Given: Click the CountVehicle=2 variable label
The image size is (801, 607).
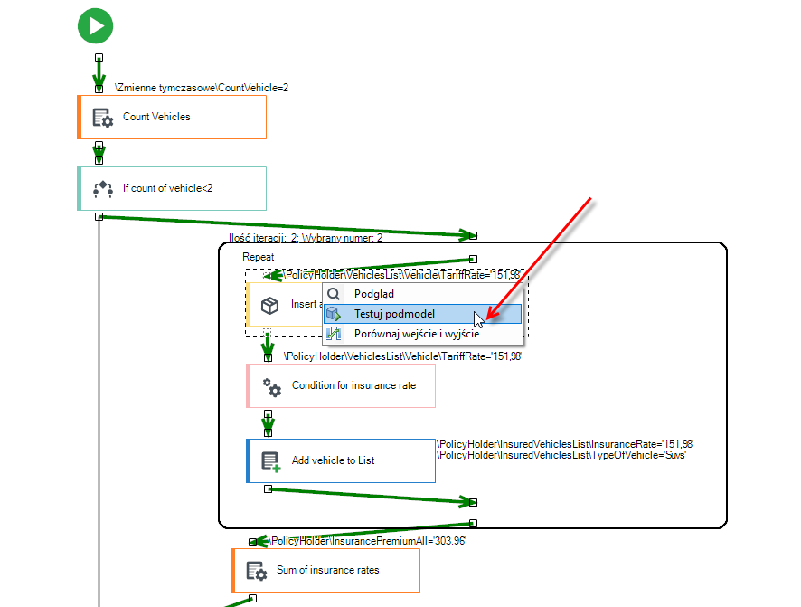Looking at the screenshot, I should (202, 88).
